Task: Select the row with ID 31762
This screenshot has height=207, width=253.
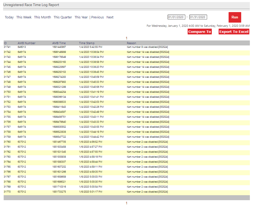Action: (127, 152)
